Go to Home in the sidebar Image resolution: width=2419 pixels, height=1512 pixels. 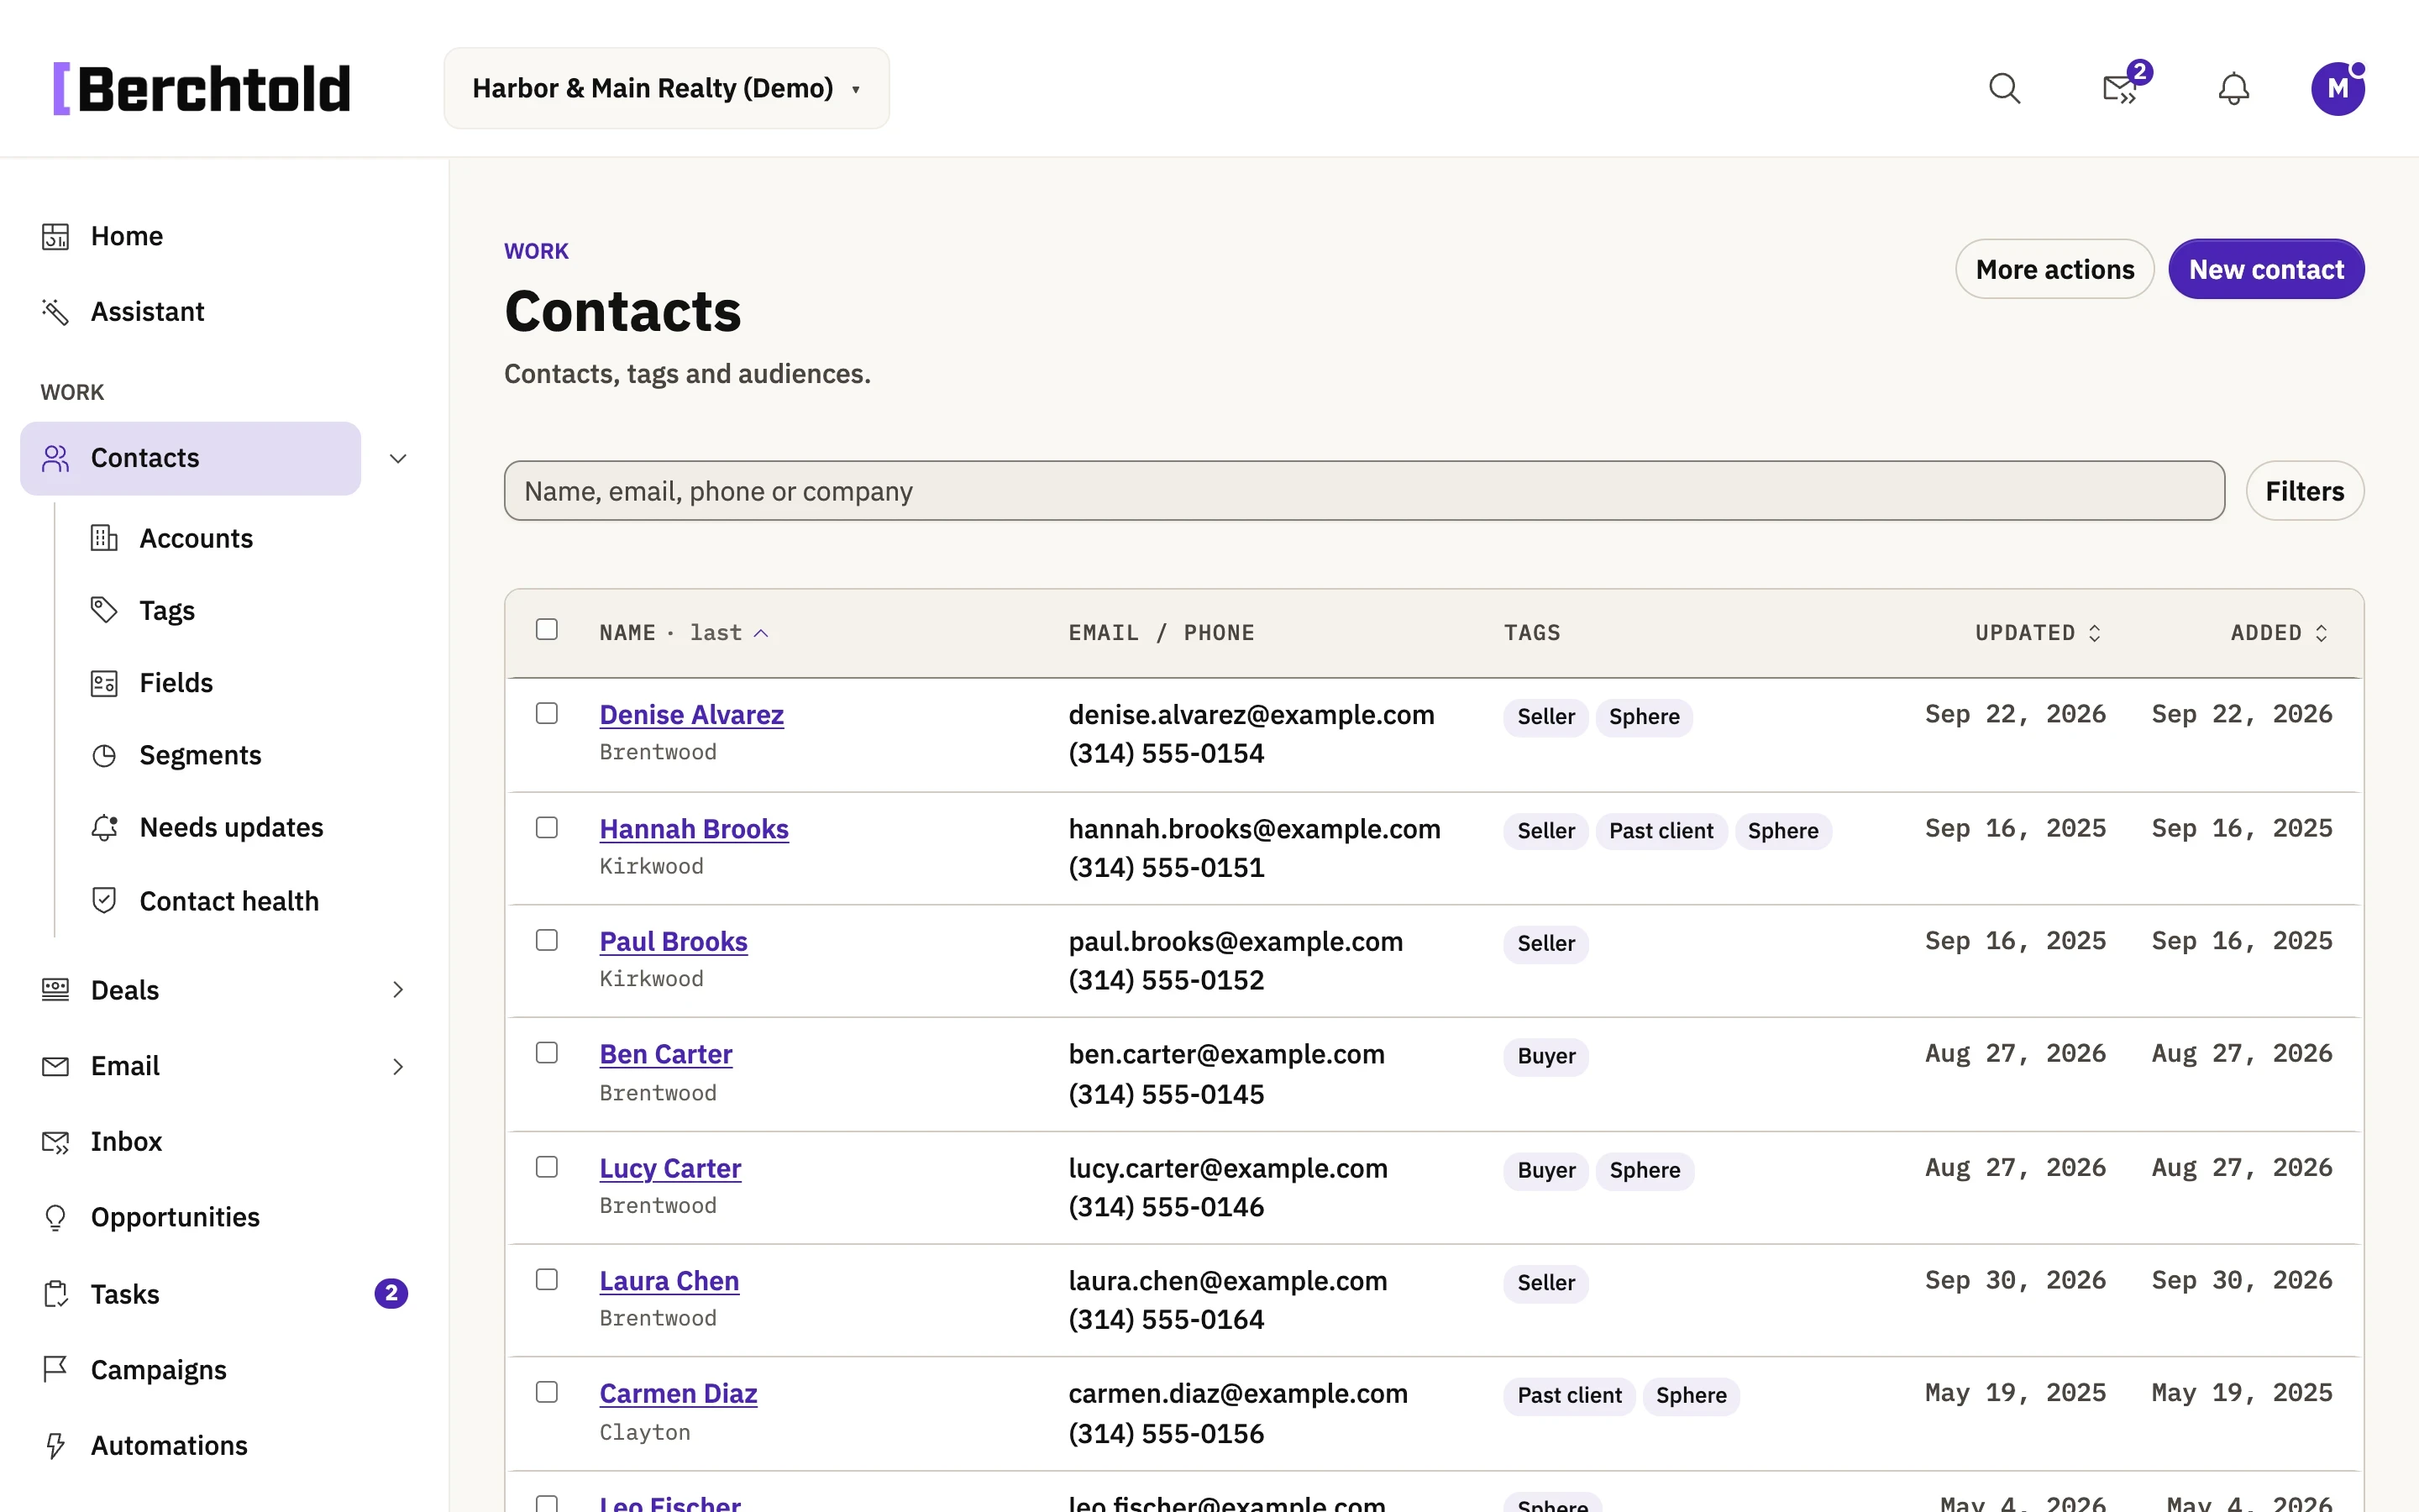[127, 236]
